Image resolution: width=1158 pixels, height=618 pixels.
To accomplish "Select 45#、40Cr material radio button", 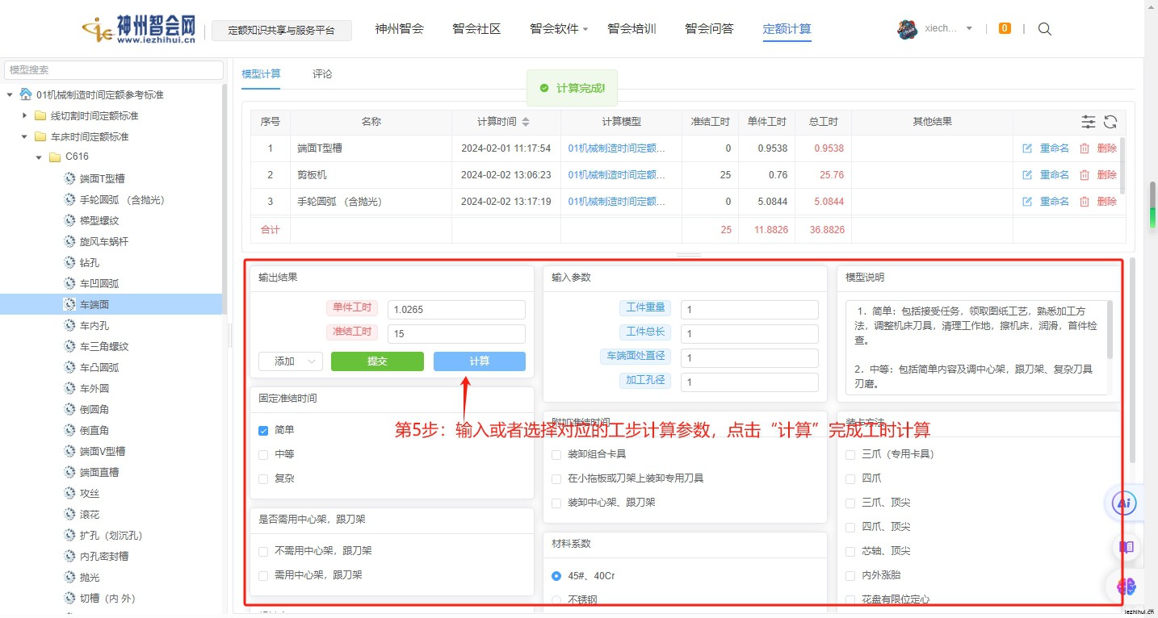I will pos(556,576).
